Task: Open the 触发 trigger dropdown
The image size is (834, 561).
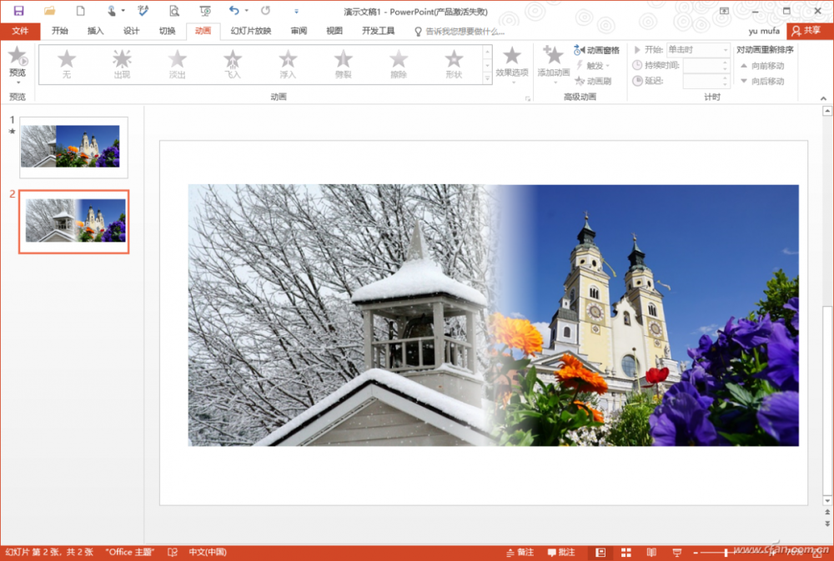Action: tap(593, 65)
